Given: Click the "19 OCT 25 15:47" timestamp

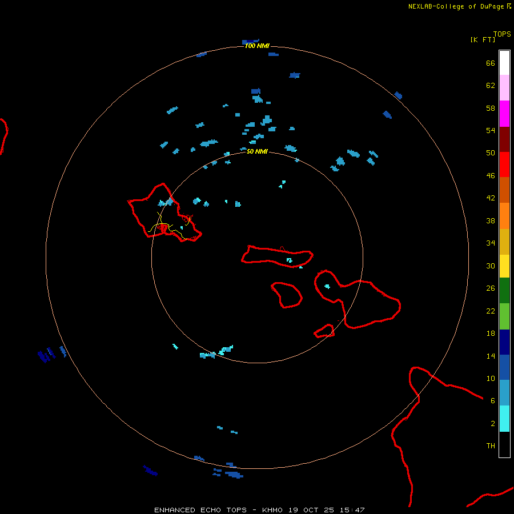Looking at the screenshot, I should coord(327,510).
